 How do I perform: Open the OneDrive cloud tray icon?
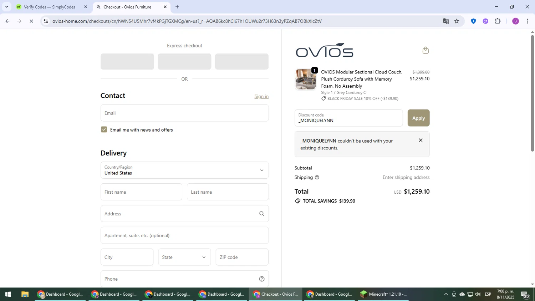(x=462, y=294)
